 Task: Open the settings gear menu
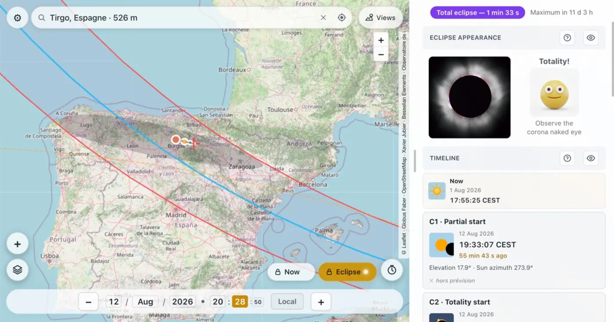click(x=18, y=18)
